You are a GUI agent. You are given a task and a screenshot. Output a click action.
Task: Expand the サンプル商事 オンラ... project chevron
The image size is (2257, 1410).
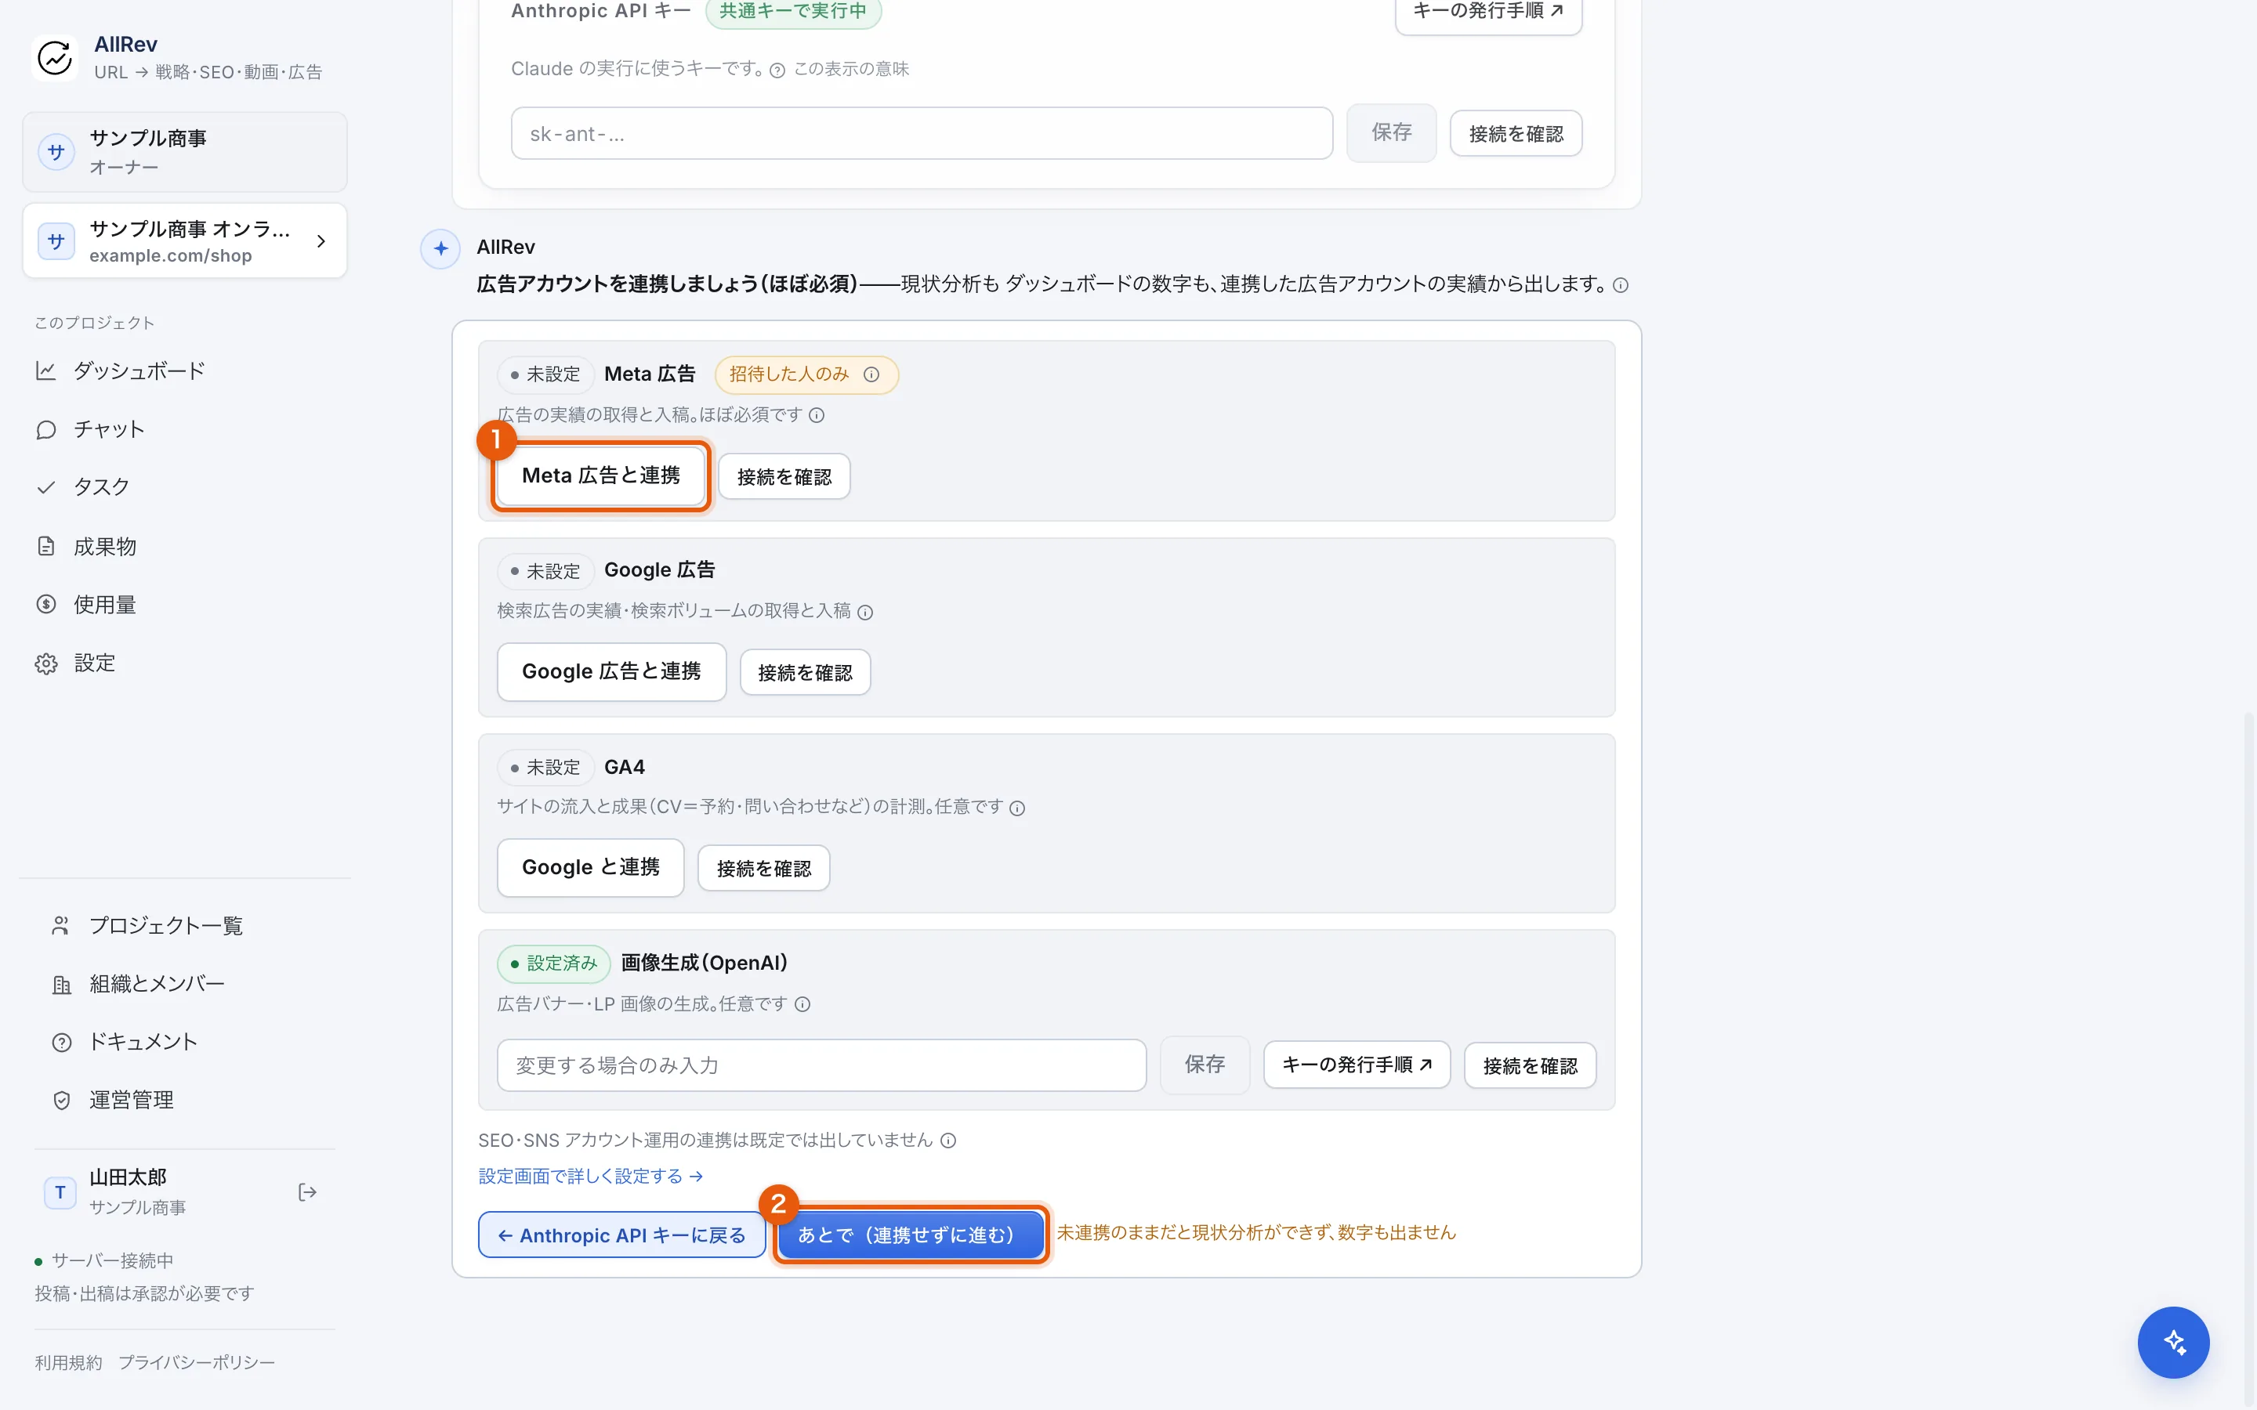click(x=321, y=241)
